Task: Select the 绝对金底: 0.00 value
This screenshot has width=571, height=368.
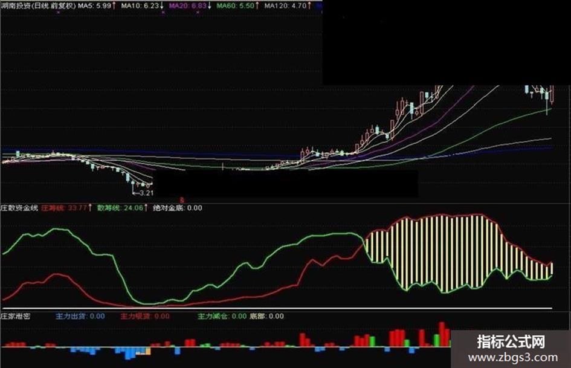Action: 178,208
